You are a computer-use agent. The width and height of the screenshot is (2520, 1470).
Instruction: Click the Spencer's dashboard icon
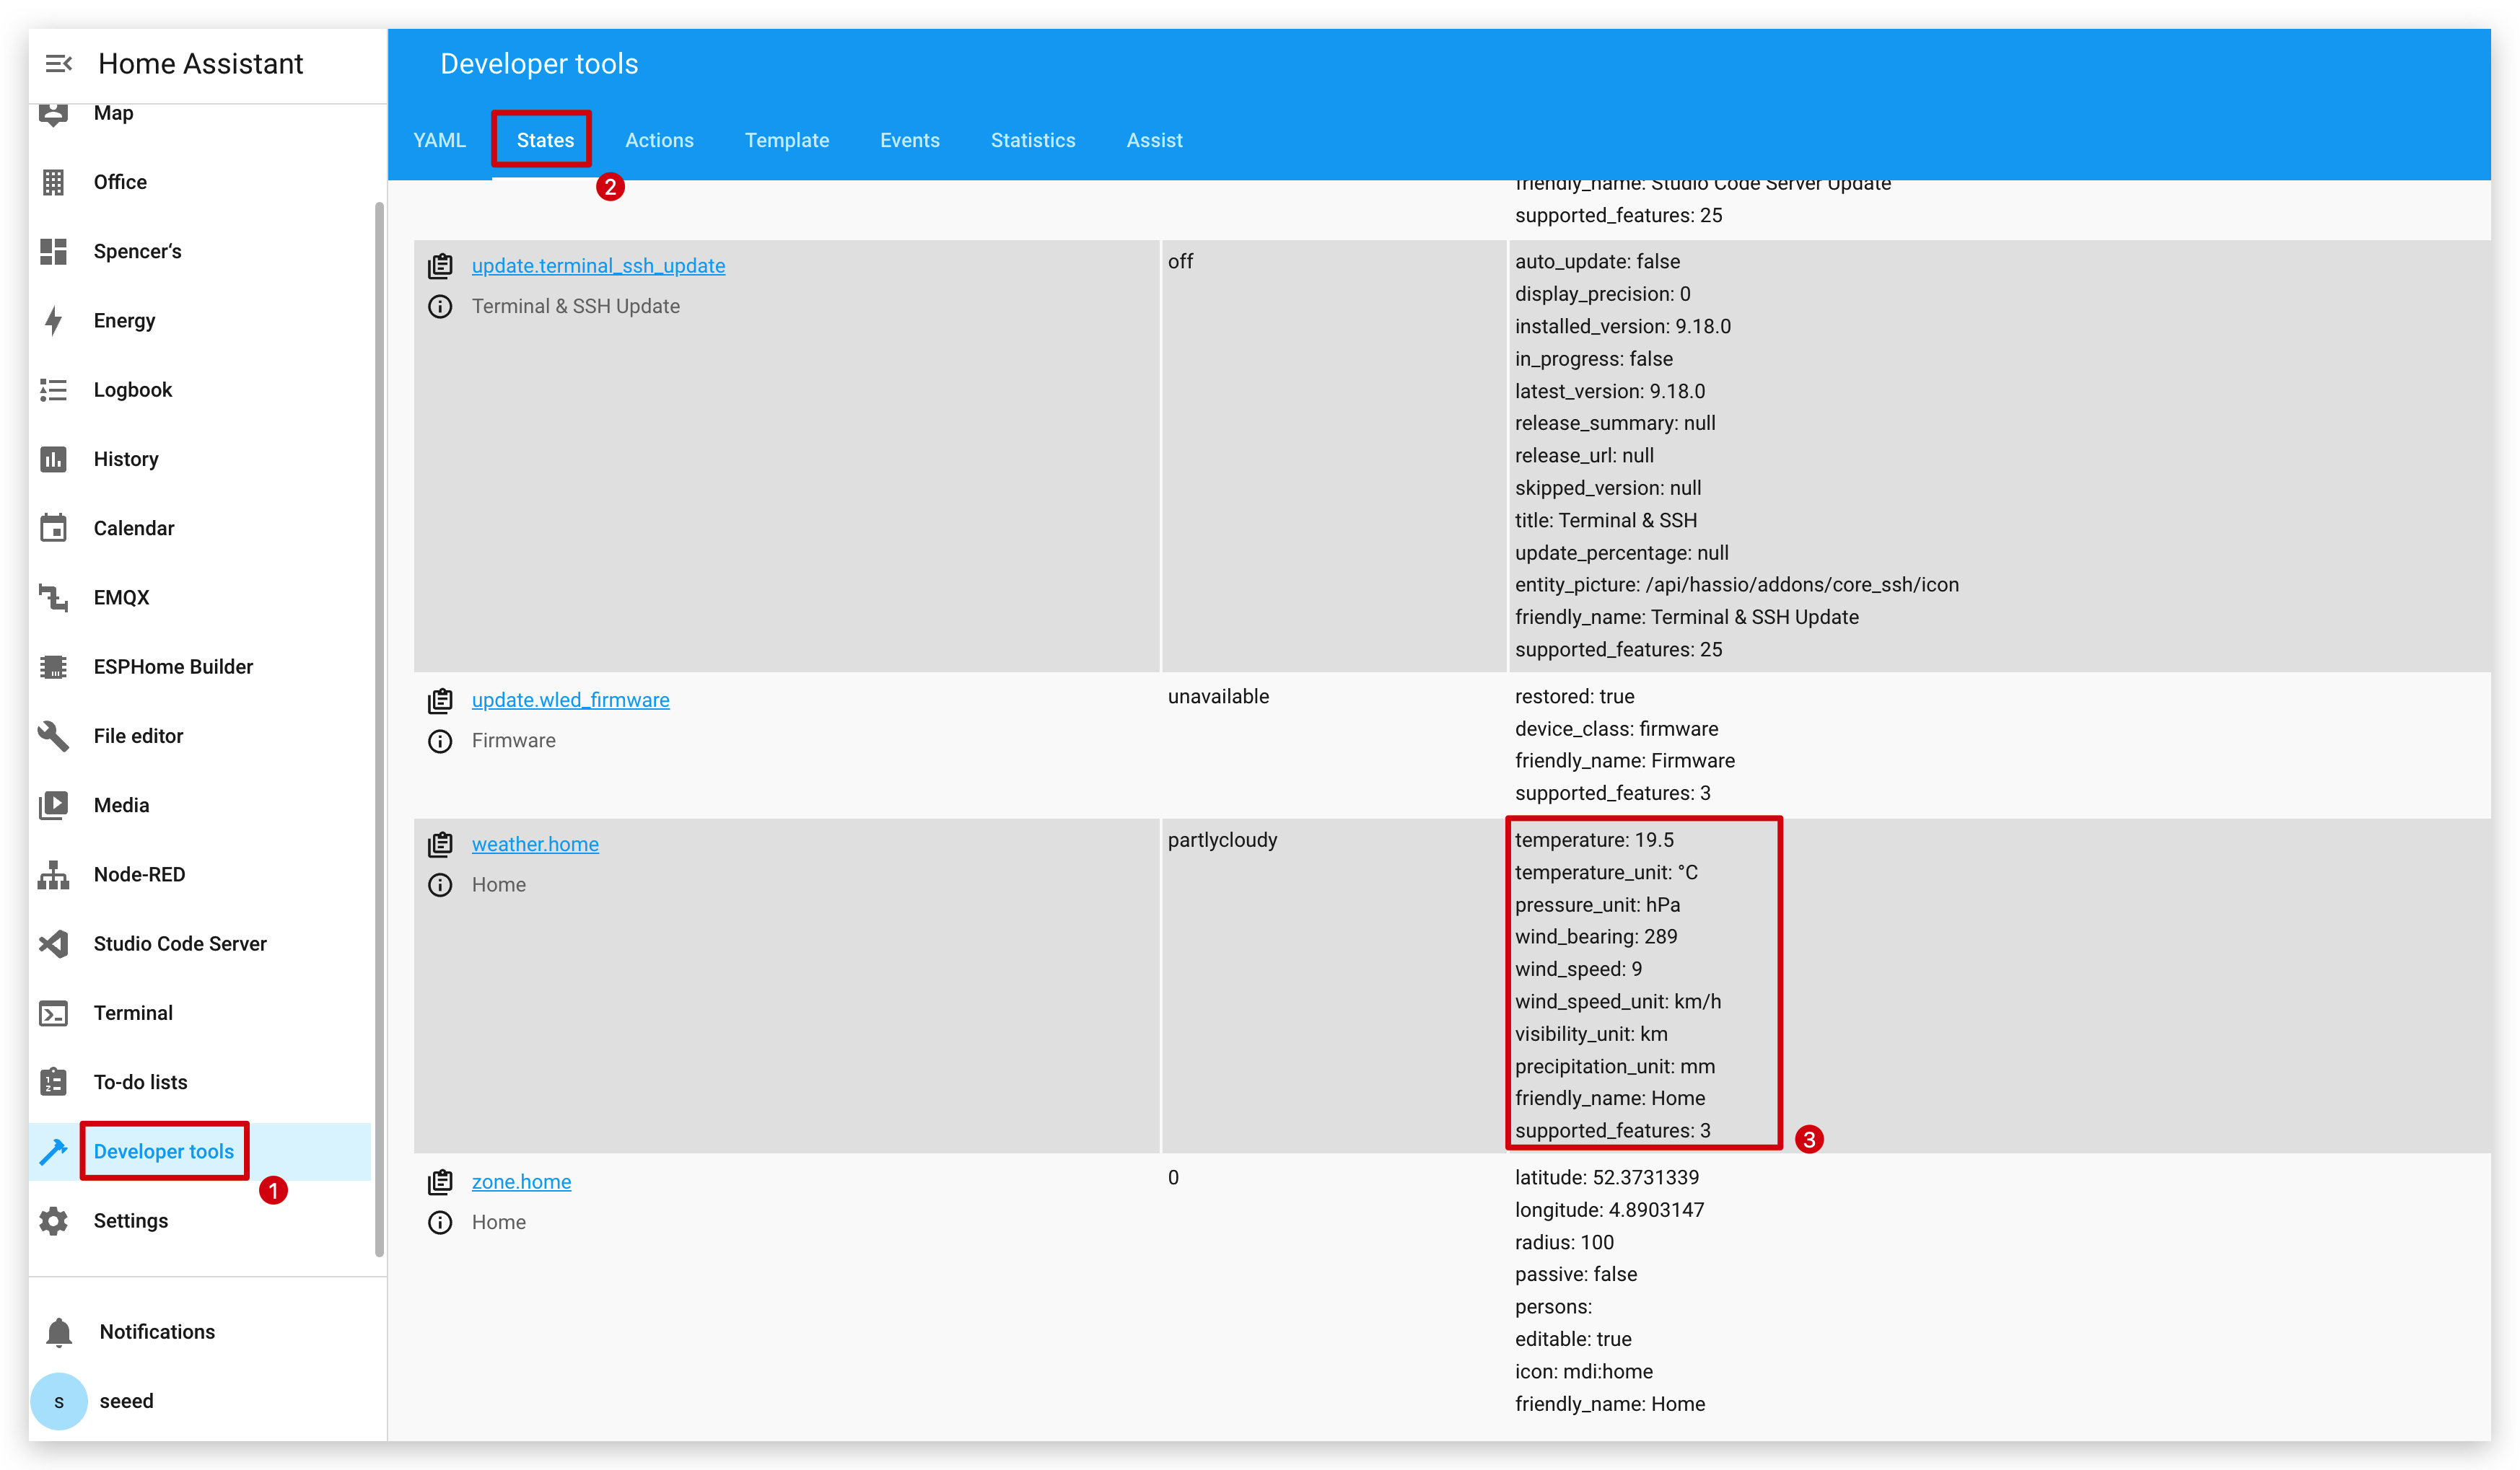pos(53,251)
